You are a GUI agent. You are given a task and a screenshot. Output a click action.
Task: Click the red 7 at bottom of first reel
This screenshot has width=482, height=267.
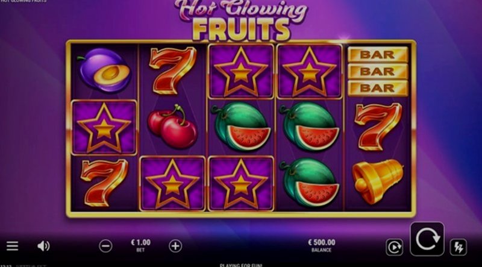pos(104,183)
